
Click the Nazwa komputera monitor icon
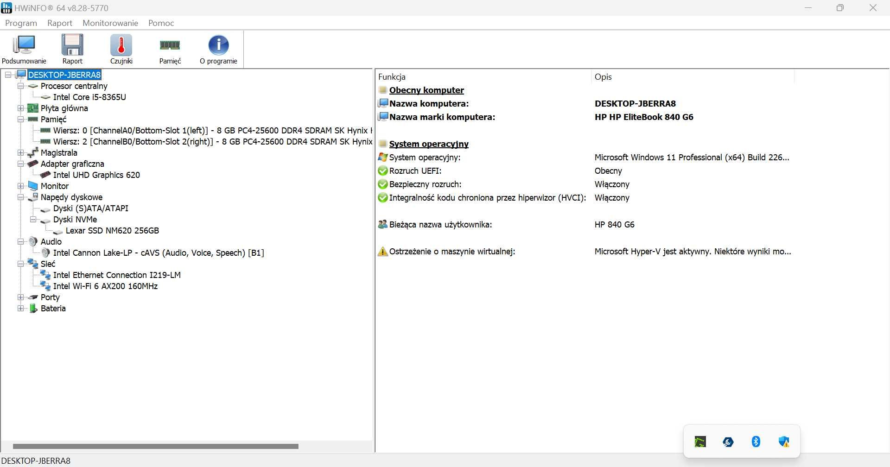(382, 103)
